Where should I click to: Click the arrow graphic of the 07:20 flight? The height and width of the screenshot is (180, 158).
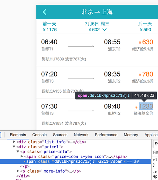[x=81, y=78]
